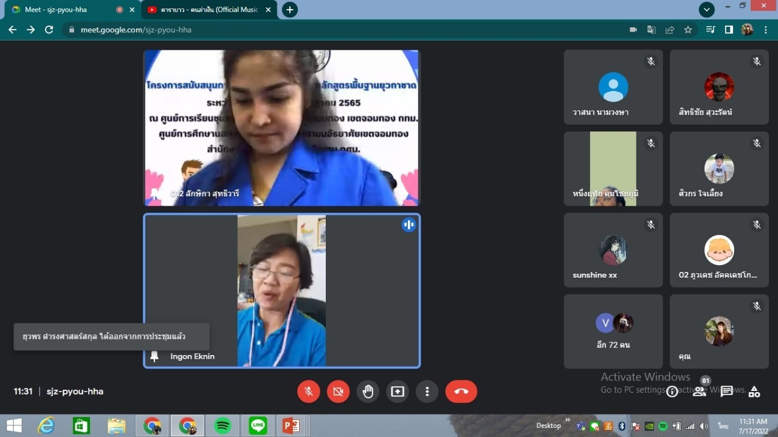778x437 pixels.
Task: Leave the call with red hang-up button
Action: point(461,392)
